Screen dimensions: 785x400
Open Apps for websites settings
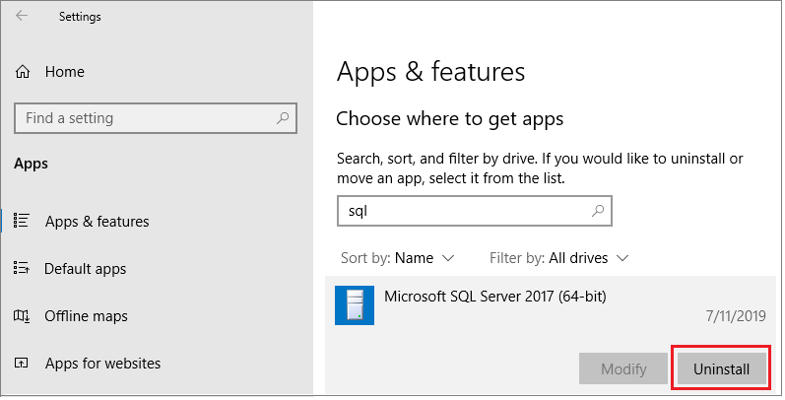[102, 364]
